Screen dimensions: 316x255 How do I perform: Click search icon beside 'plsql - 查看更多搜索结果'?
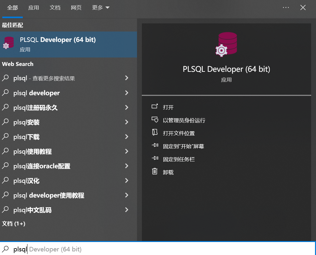pyautogui.click(x=5, y=78)
